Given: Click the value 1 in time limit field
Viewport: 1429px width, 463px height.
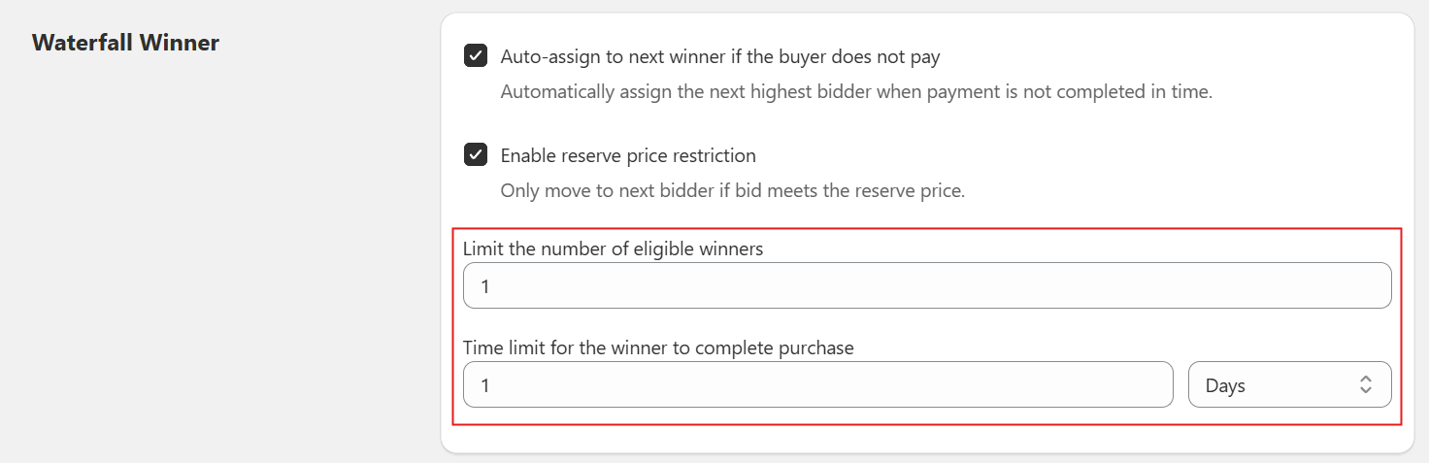Looking at the screenshot, I should click(485, 386).
